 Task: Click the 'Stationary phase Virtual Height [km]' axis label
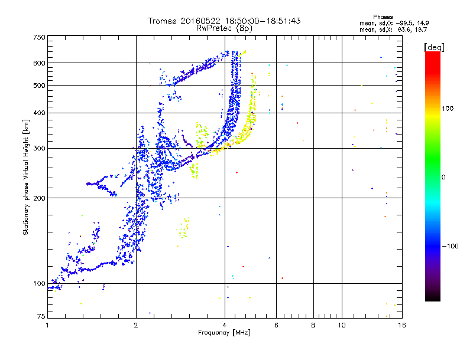[26, 177]
